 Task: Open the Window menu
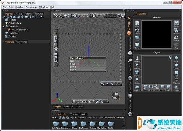[43, 7]
